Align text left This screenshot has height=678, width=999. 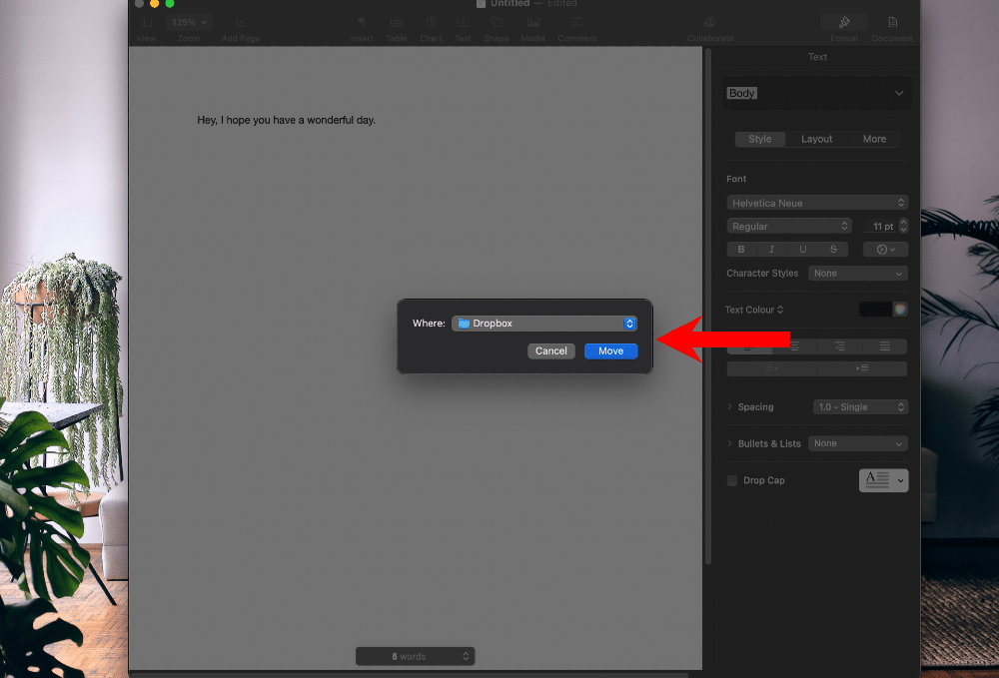(748, 346)
